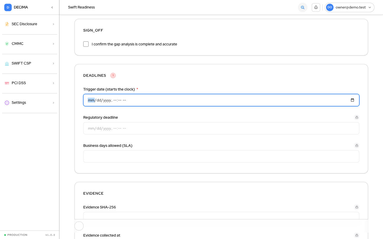Click the Regulatory deadline field
This screenshot has height=239, width=383.
[x=221, y=128]
